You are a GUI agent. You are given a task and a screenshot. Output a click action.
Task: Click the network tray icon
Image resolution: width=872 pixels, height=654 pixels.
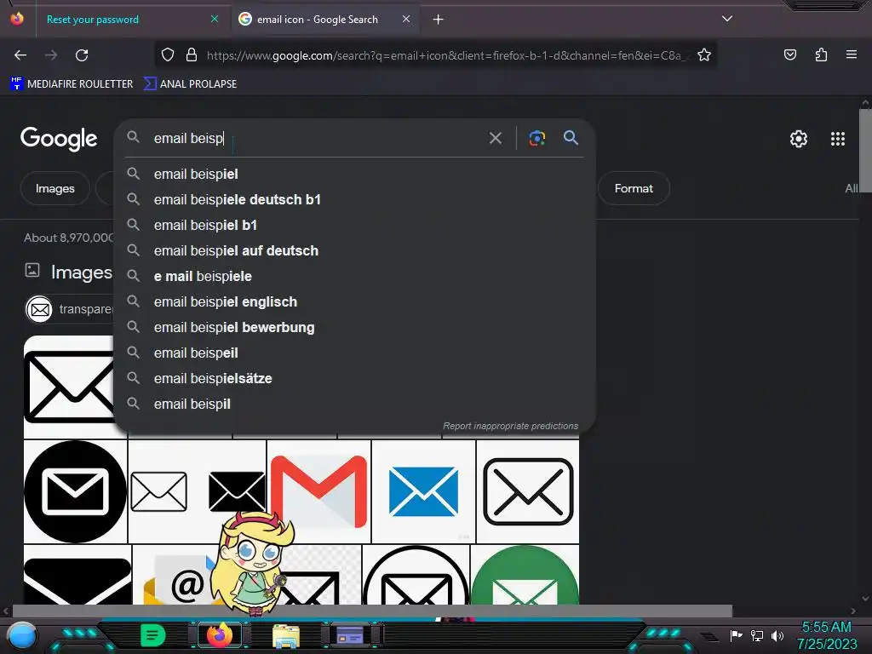point(757,635)
